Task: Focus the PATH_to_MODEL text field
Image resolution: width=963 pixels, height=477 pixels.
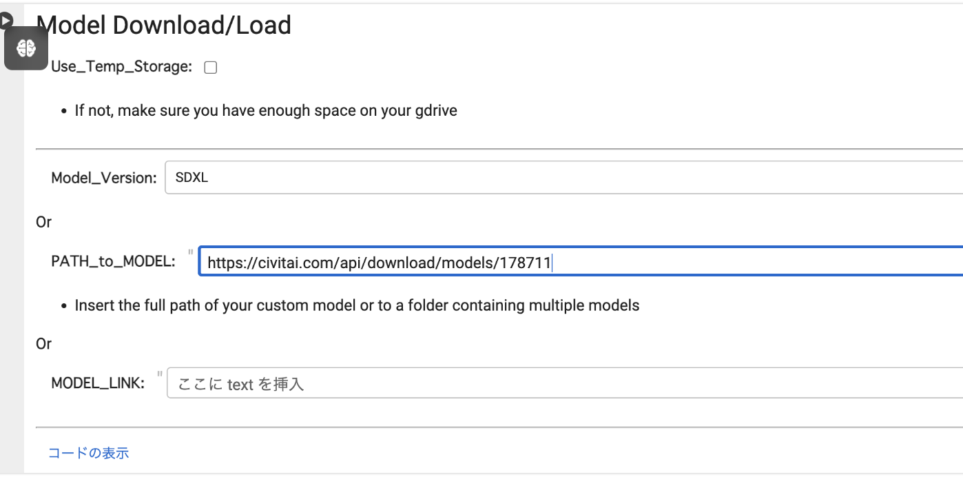Action: click(581, 262)
